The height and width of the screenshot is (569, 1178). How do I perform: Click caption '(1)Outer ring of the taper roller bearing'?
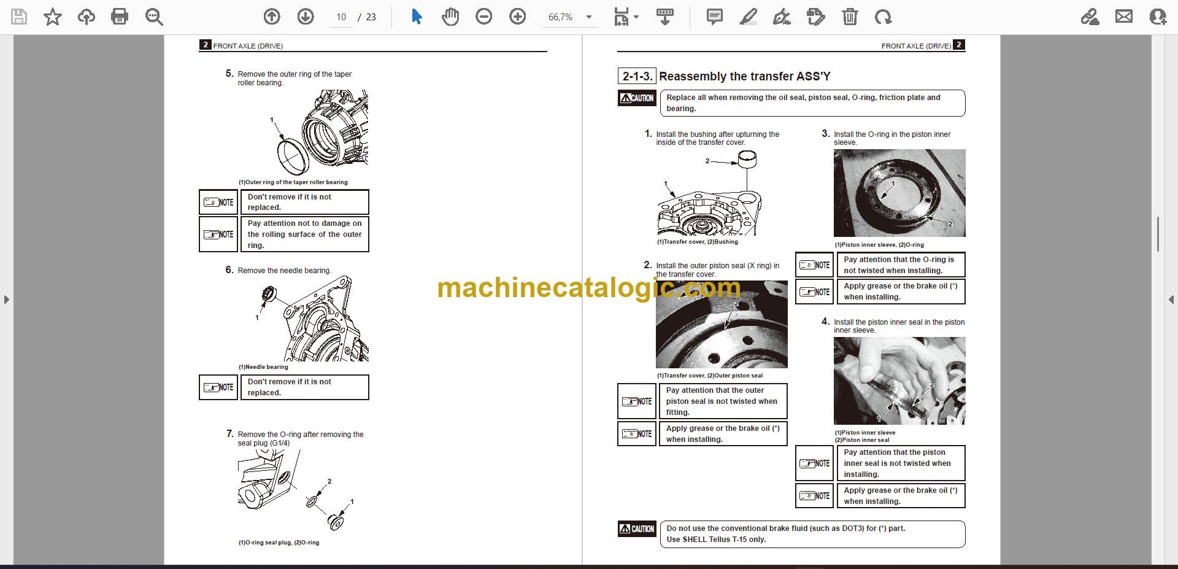coord(293,182)
